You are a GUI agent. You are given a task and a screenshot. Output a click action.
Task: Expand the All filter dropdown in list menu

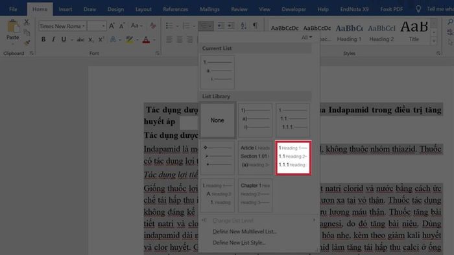307,38
